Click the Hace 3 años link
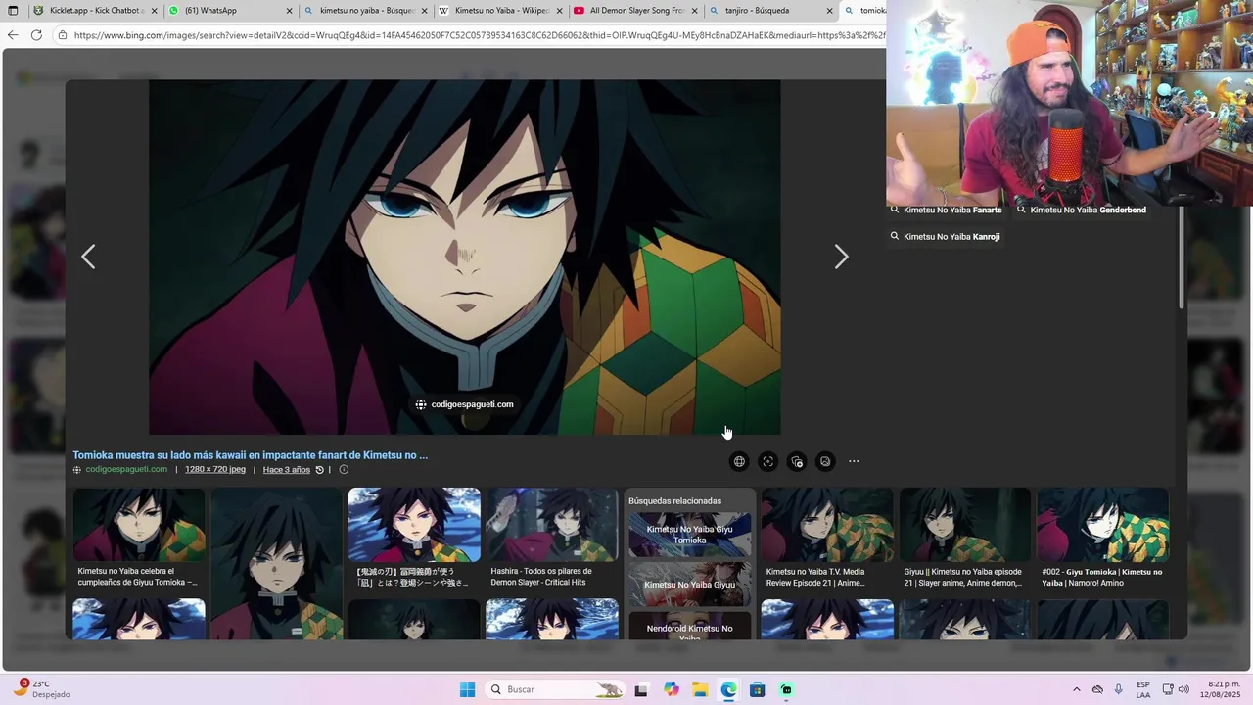 pos(287,470)
